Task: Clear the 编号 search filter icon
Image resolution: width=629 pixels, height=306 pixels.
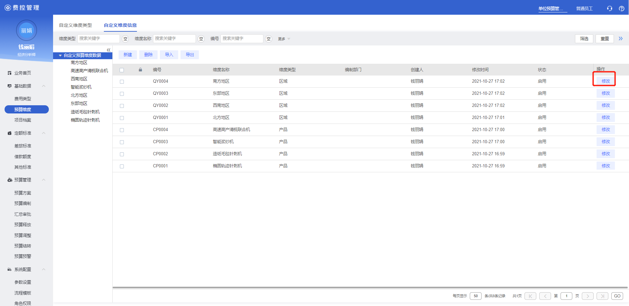Action: point(269,39)
